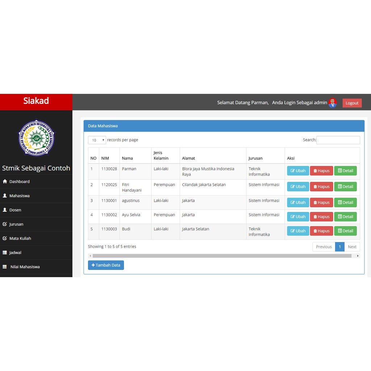Image resolution: width=371 pixels, height=371 pixels.
Task: Click the table icon beside Jadwal
Action: 5,253
